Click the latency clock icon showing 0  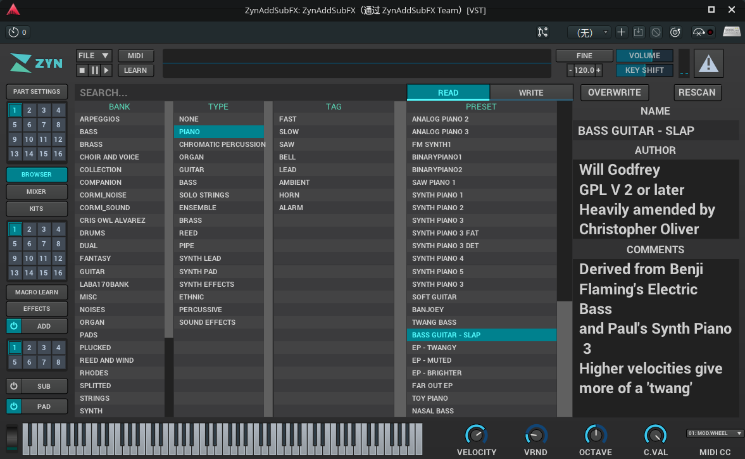18,32
